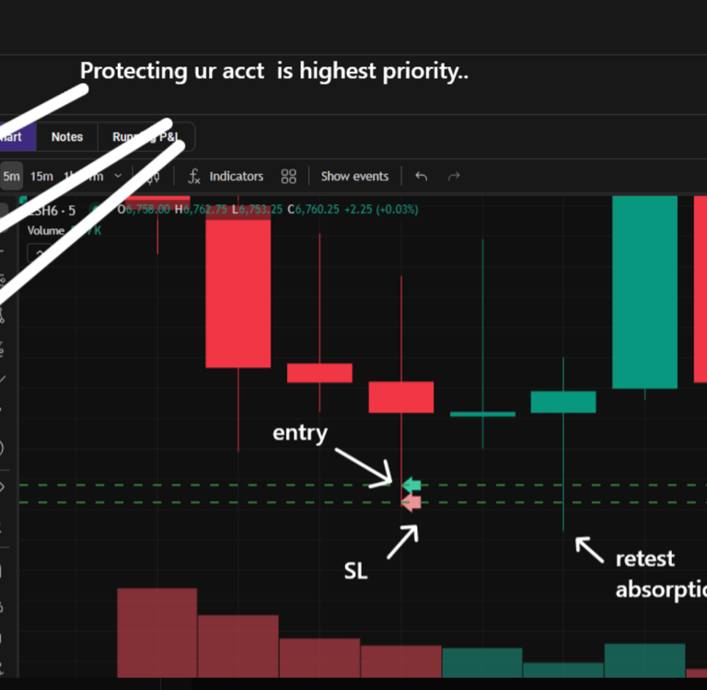707x690 pixels.
Task: Open the Indicators fx icon
Action: (x=194, y=177)
